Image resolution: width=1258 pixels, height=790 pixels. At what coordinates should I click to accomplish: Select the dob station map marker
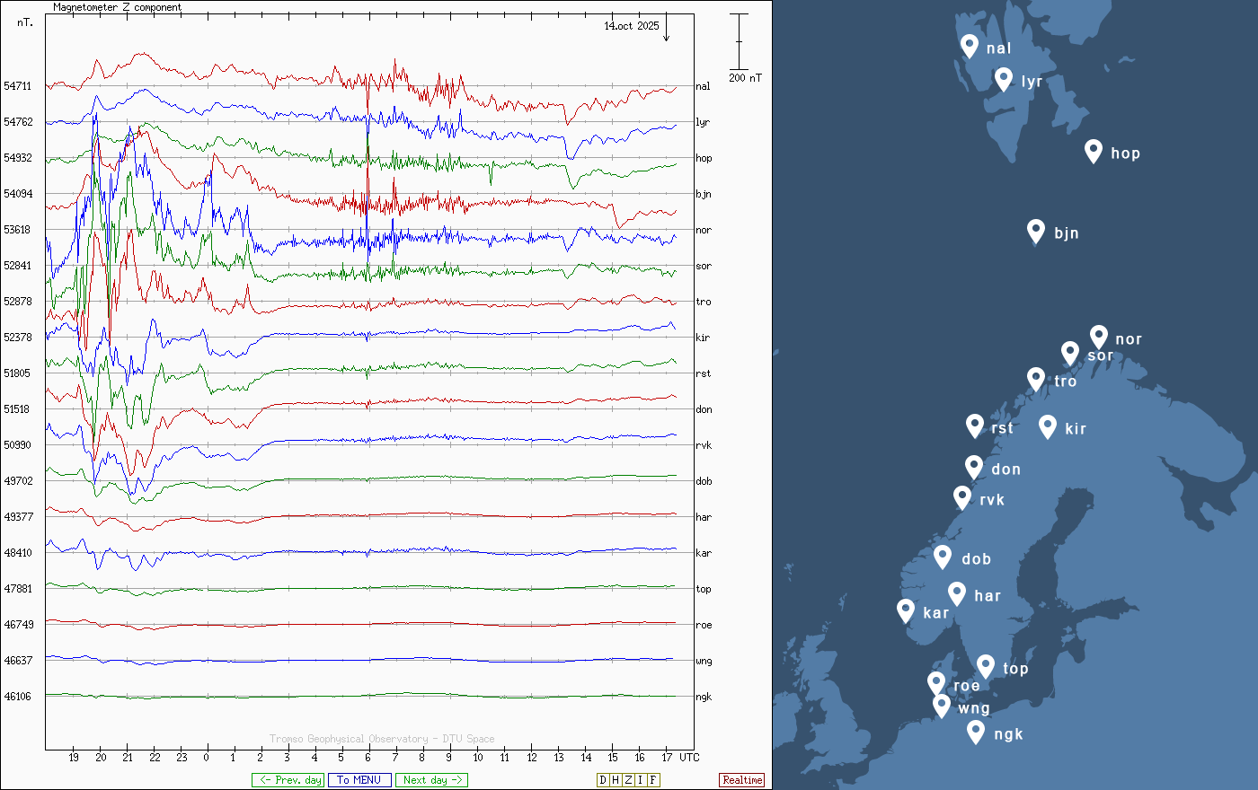coord(943,557)
